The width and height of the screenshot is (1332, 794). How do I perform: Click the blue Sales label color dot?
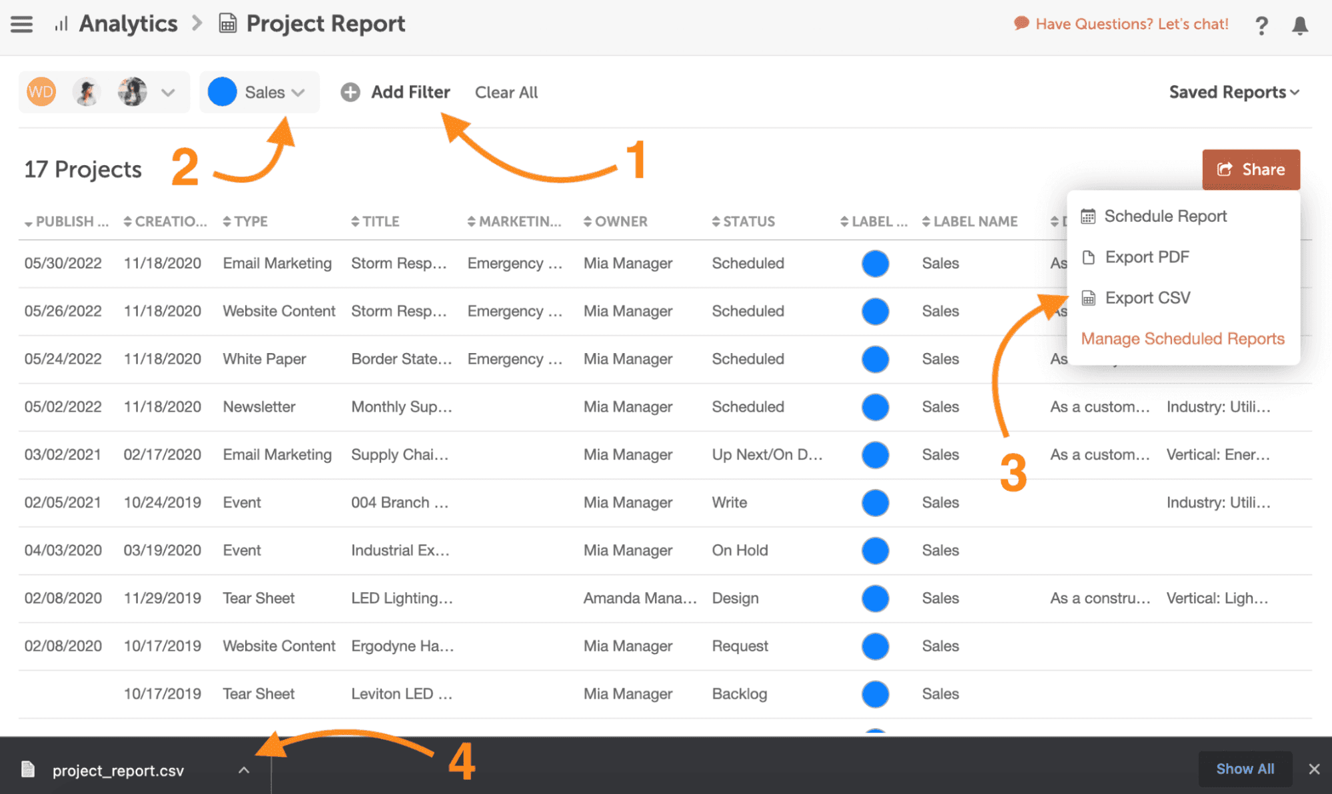(x=222, y=92)
